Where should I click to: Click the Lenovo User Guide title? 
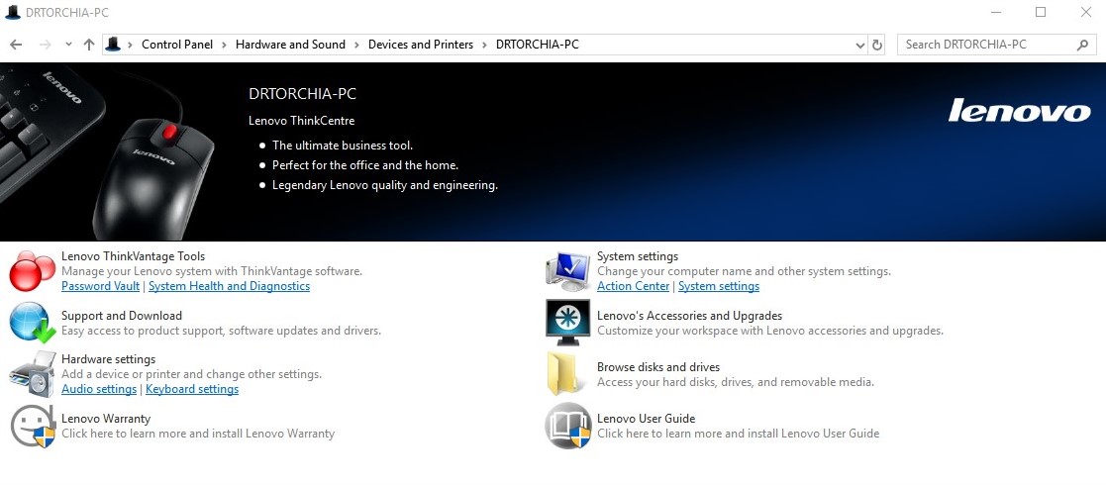647,419
